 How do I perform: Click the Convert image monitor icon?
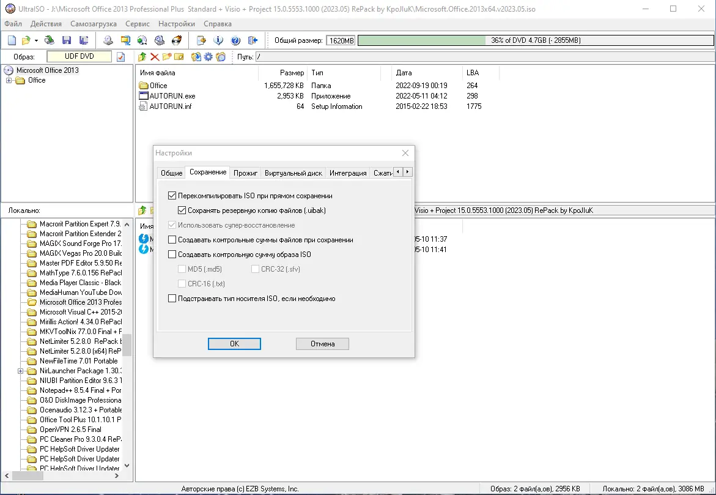pos(125,40)
